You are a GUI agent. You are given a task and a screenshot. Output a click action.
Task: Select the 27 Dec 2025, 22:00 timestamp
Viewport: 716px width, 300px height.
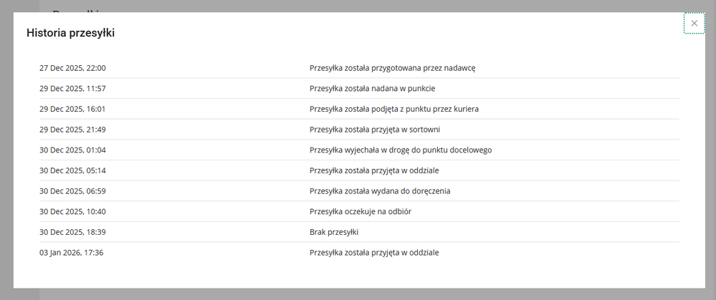click(x=72, y=68)
